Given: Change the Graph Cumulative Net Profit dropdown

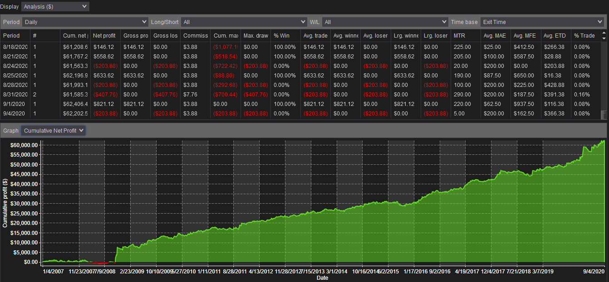Looking at the screenshot, I should click(x=54, y=130).
